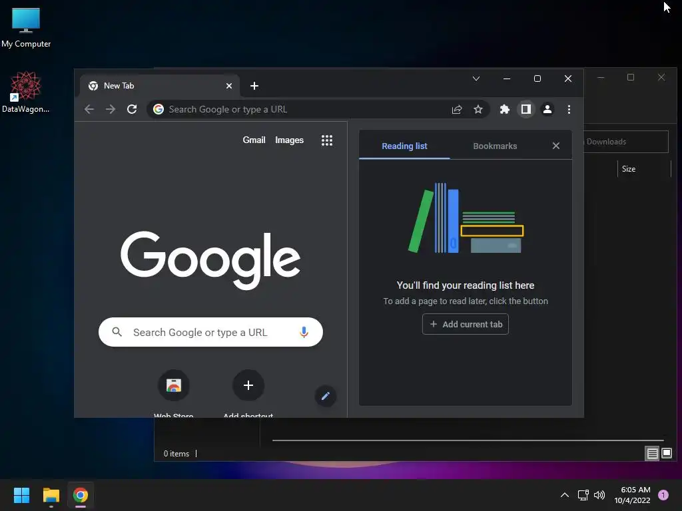Expand the tab search chevron

(476, 79)
